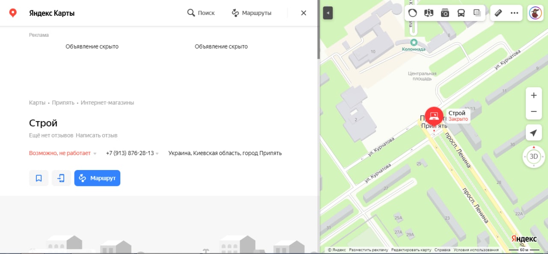Screen dimensions: 548x254
Task: Locate me with the geolocation arrow
Action: point(533,133)
